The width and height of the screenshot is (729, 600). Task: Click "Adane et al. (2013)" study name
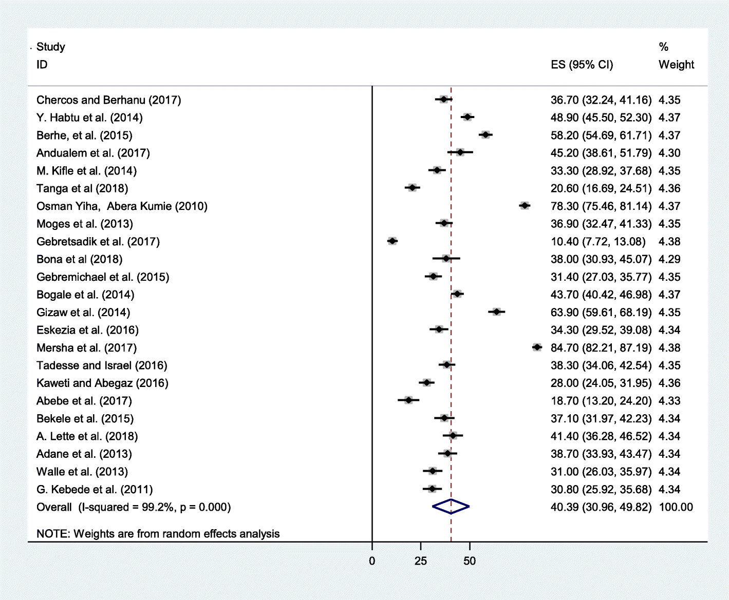tap(84, 454)
